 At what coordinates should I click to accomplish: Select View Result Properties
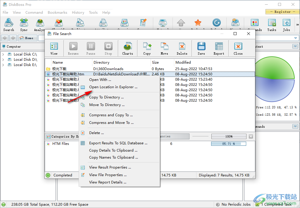point(119,167)
